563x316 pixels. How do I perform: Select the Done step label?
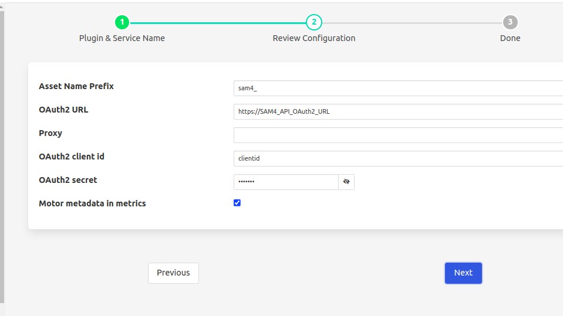[510, 38]
